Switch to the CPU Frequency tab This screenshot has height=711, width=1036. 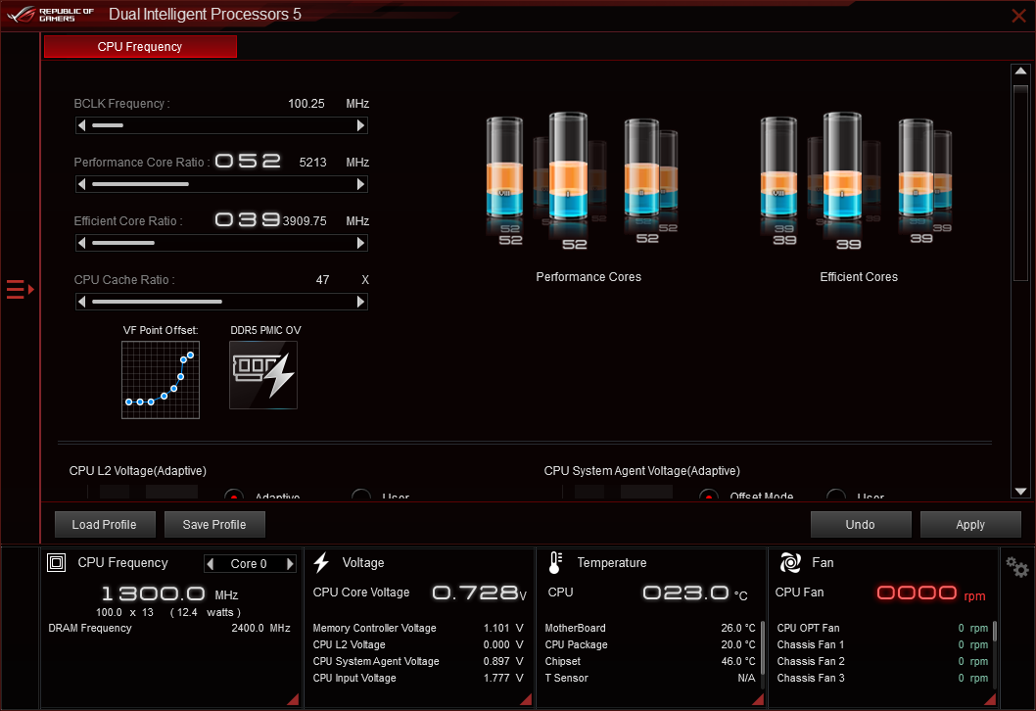click(x=139, y=46)
